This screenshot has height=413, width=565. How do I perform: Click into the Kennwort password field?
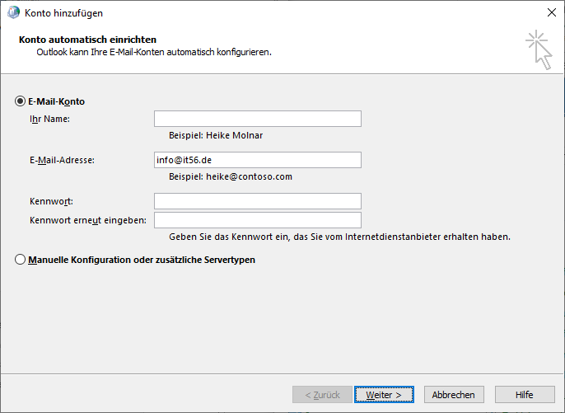pyautogui.click(x=258, y=201)
